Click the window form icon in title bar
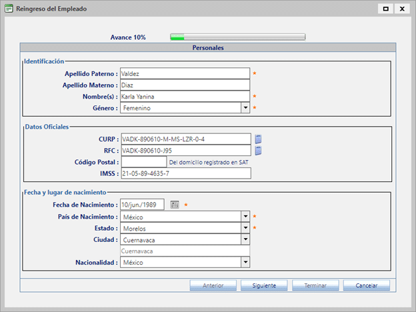The height and width of the screenshot is (312, 416). pyautogui.click(x=9, y=9)
